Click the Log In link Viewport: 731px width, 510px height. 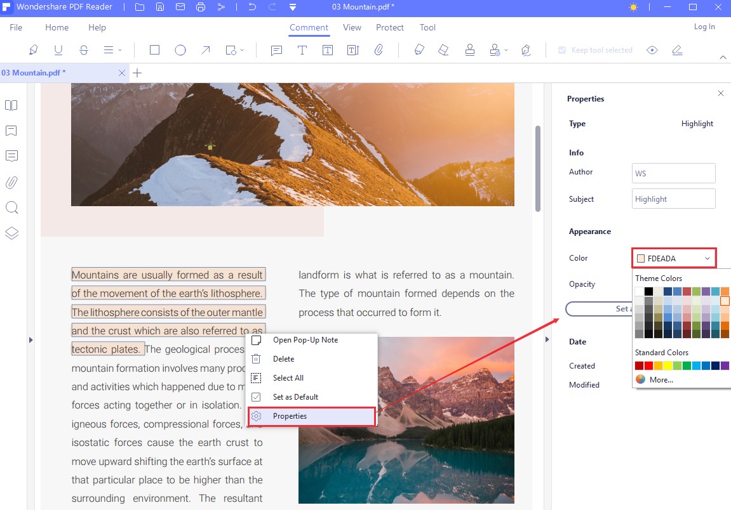[704, 27]
